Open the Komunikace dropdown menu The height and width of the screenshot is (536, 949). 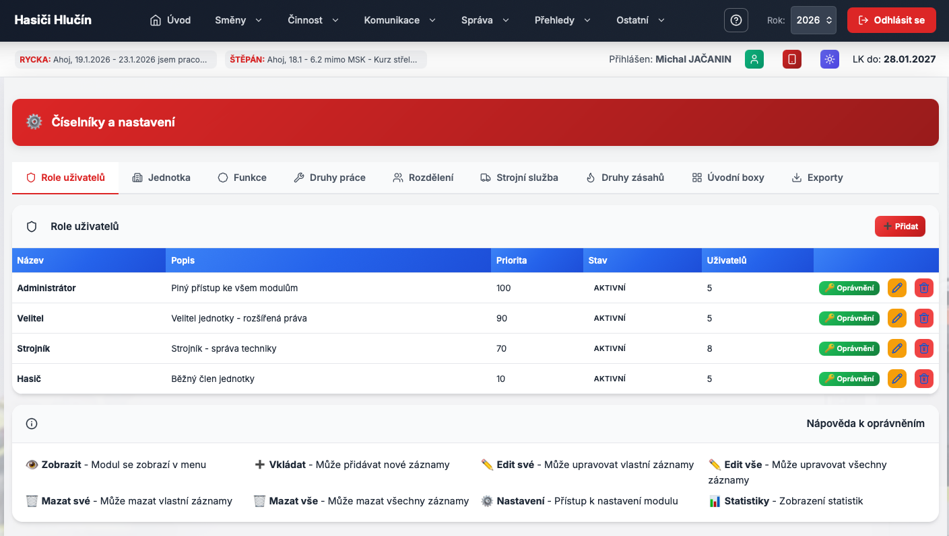pyautogui.click(x=399, y=20)
